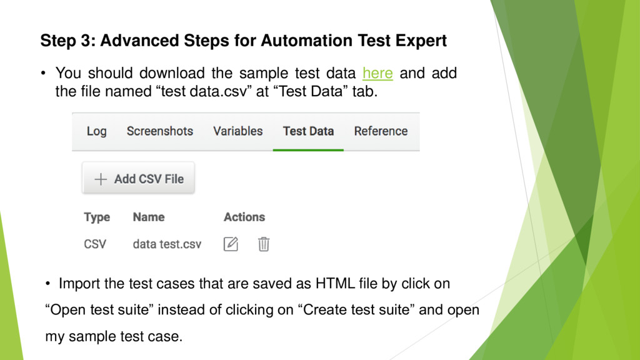Click the trash icon to delete data test.csv

click(264, 244)
